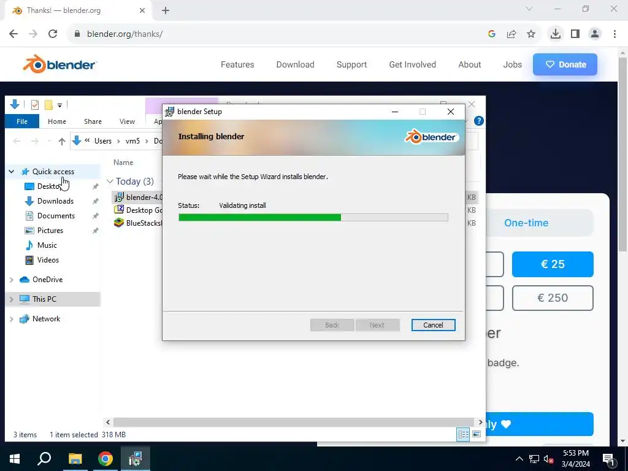Click New folder icon in Explorer quick access toolbar
Viewport: 628px width, 471px height.
(x=48, y=105)
